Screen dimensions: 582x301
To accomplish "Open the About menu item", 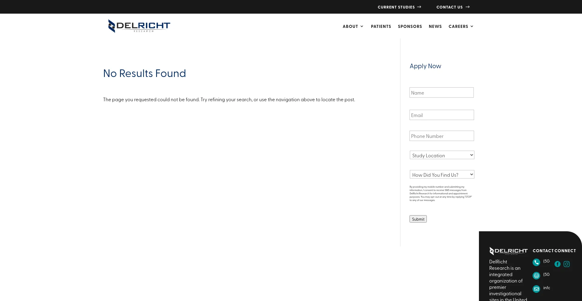I will point(350,26).
